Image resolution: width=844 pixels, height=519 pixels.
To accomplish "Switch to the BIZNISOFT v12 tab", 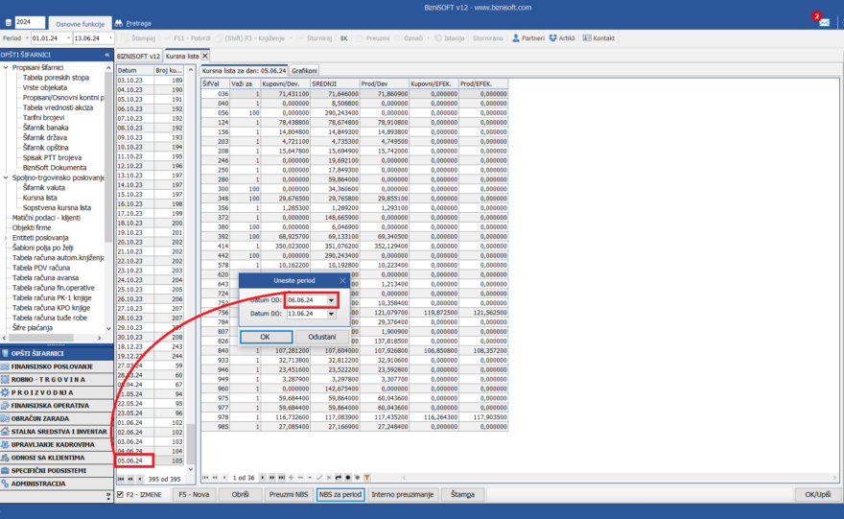I will tap(138, 57).
